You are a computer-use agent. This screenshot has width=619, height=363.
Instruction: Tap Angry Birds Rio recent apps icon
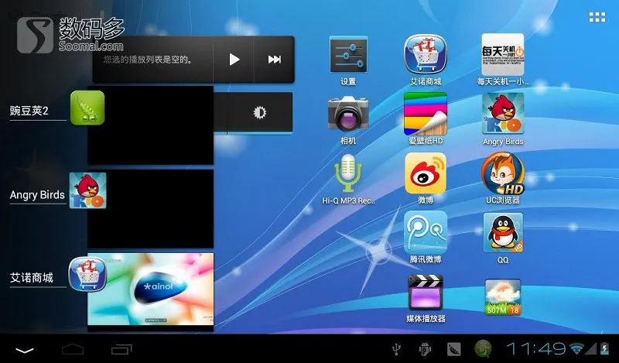(87, 190)
